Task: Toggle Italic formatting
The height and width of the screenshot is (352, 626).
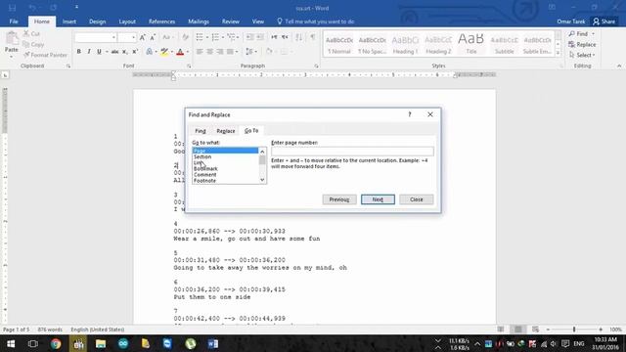Action: [x=89, y=52]
